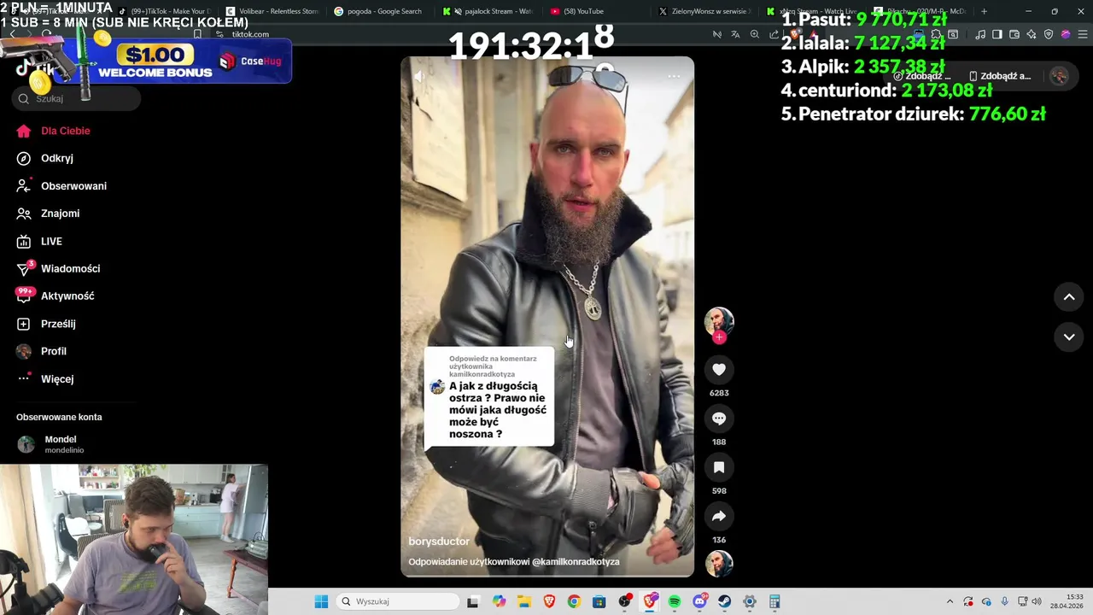Open the comments on this TikTok video
Viewport: 1093px width, 615px height.
pyautogui.click(x=719, y=419)
